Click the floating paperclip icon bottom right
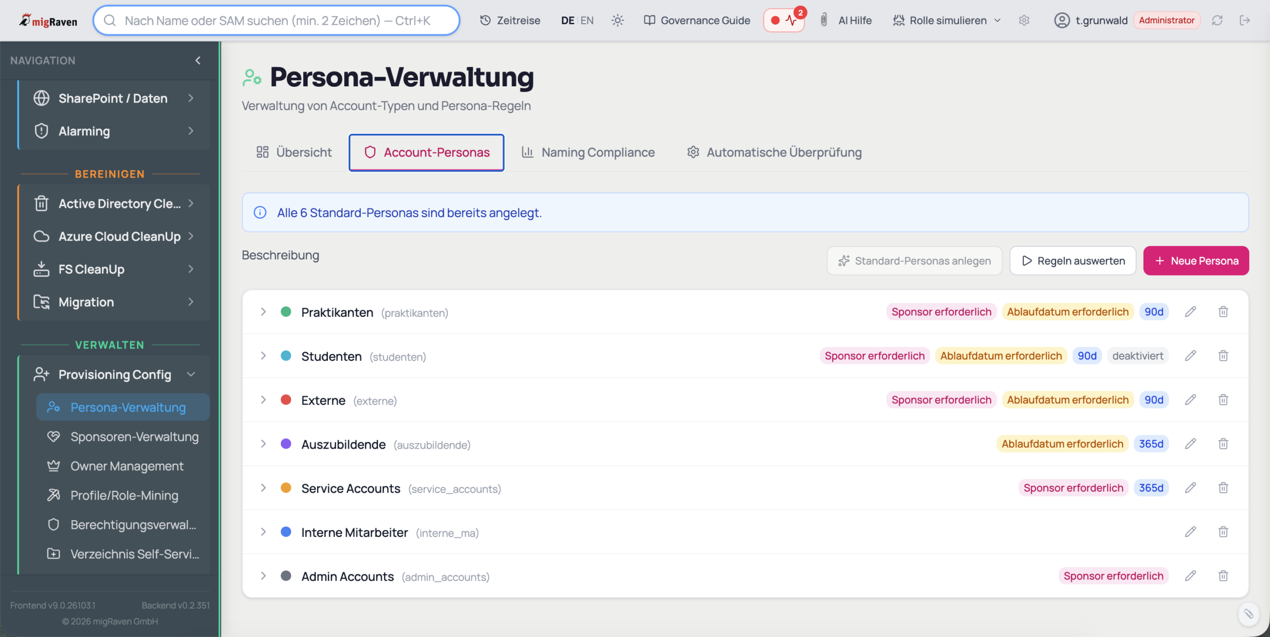This screenshot has height=637, width=1270. point(1248,614)
